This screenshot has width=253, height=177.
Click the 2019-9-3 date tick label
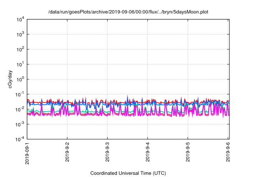click(x=107, y=152)
